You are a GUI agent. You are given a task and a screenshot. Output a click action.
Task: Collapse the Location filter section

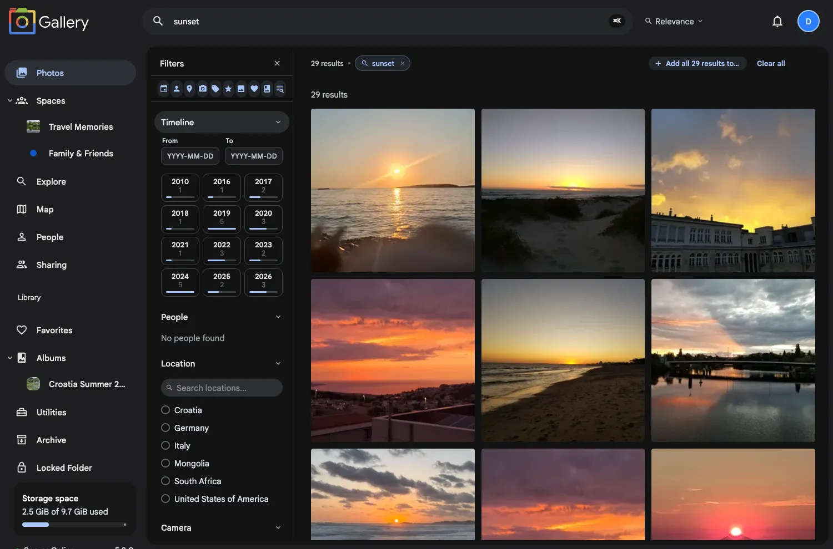pos(278,363)
